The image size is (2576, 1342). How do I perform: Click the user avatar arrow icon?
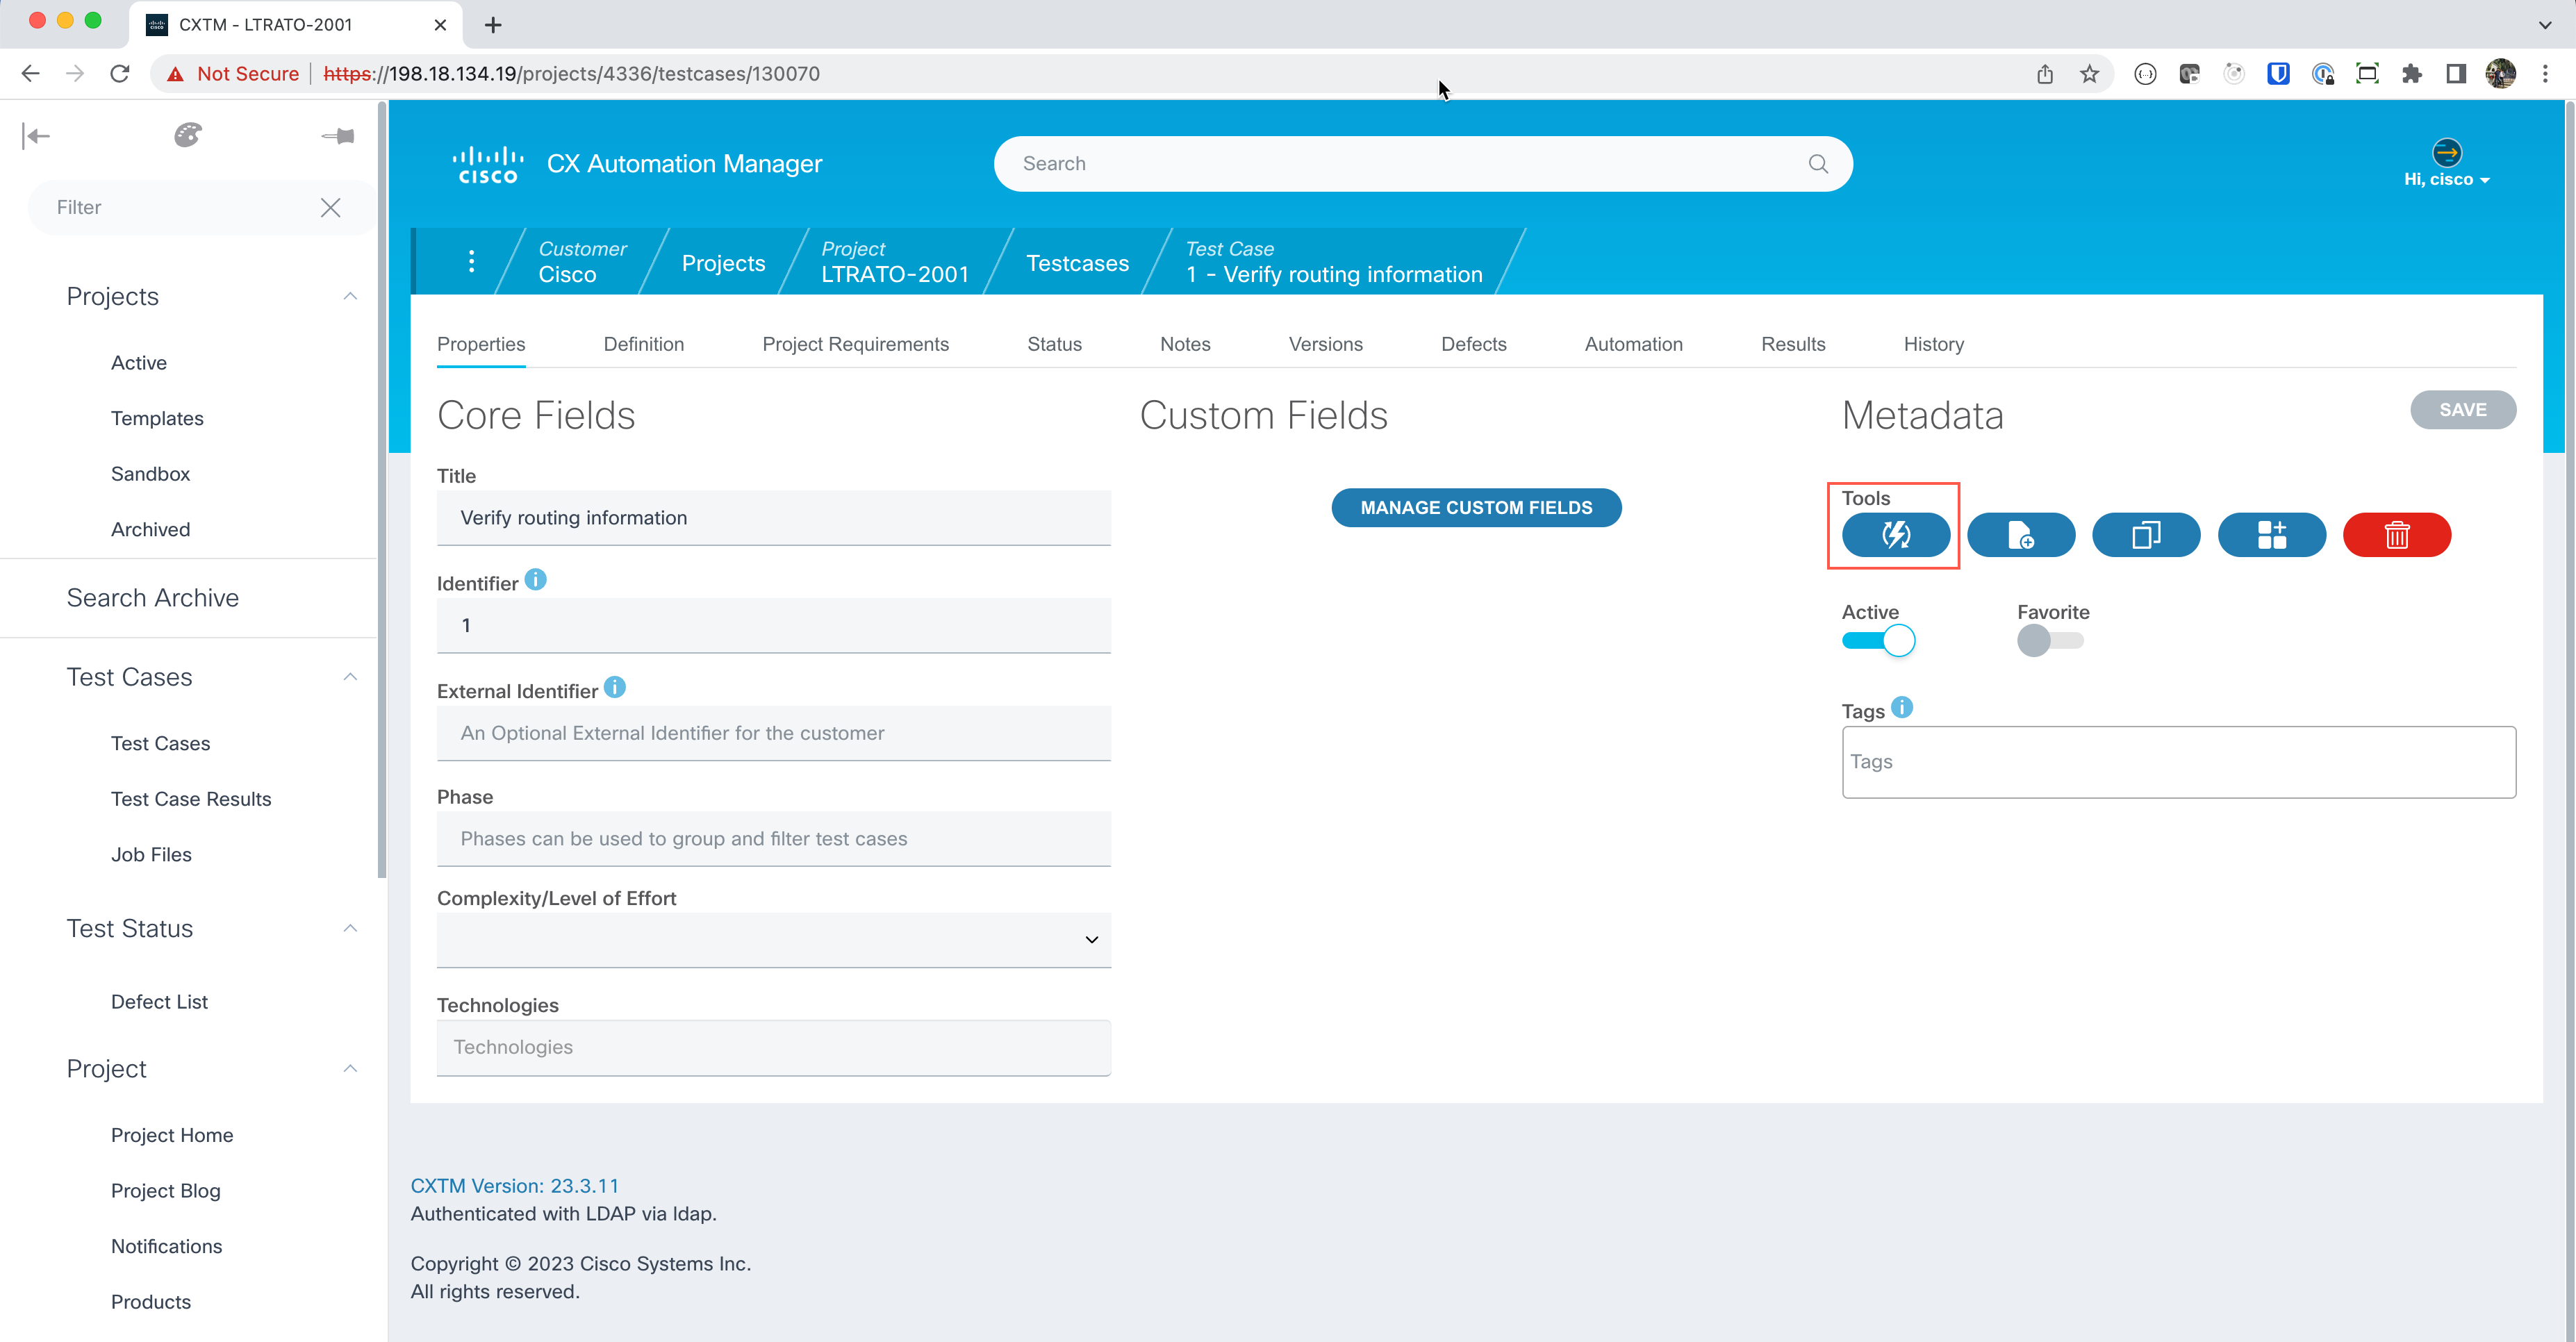point(2446,153)
